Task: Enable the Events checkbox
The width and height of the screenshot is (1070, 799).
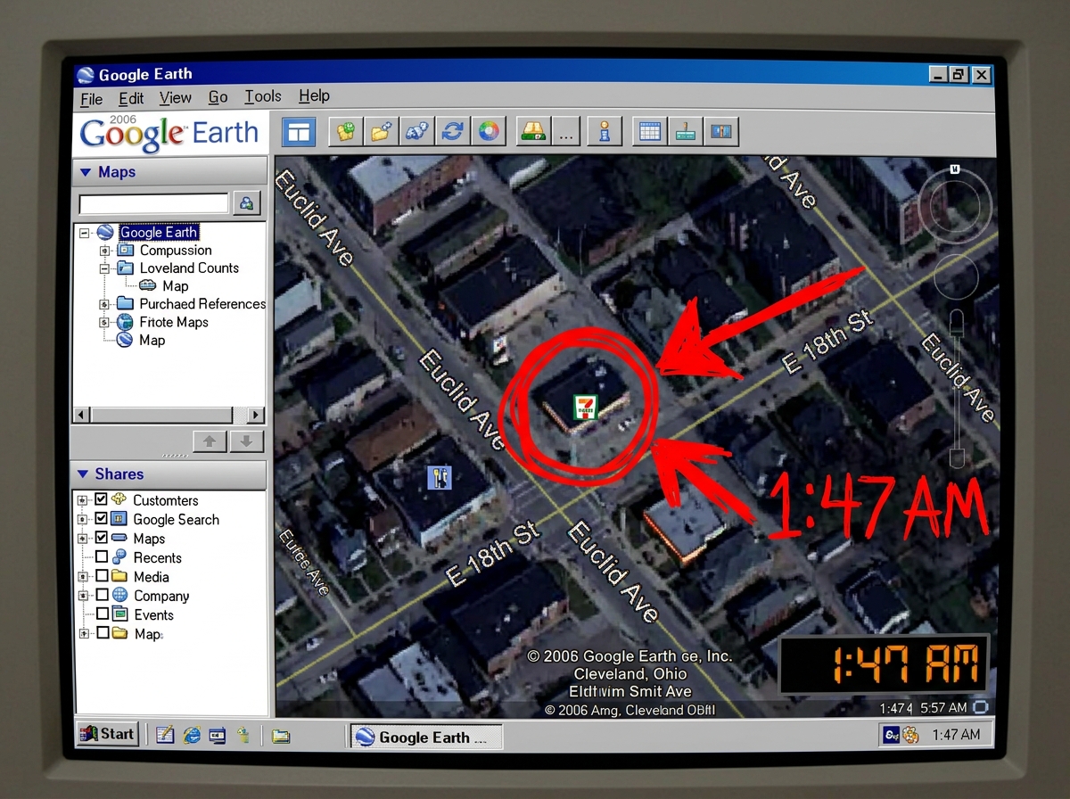Action: (x=101, y=614)
